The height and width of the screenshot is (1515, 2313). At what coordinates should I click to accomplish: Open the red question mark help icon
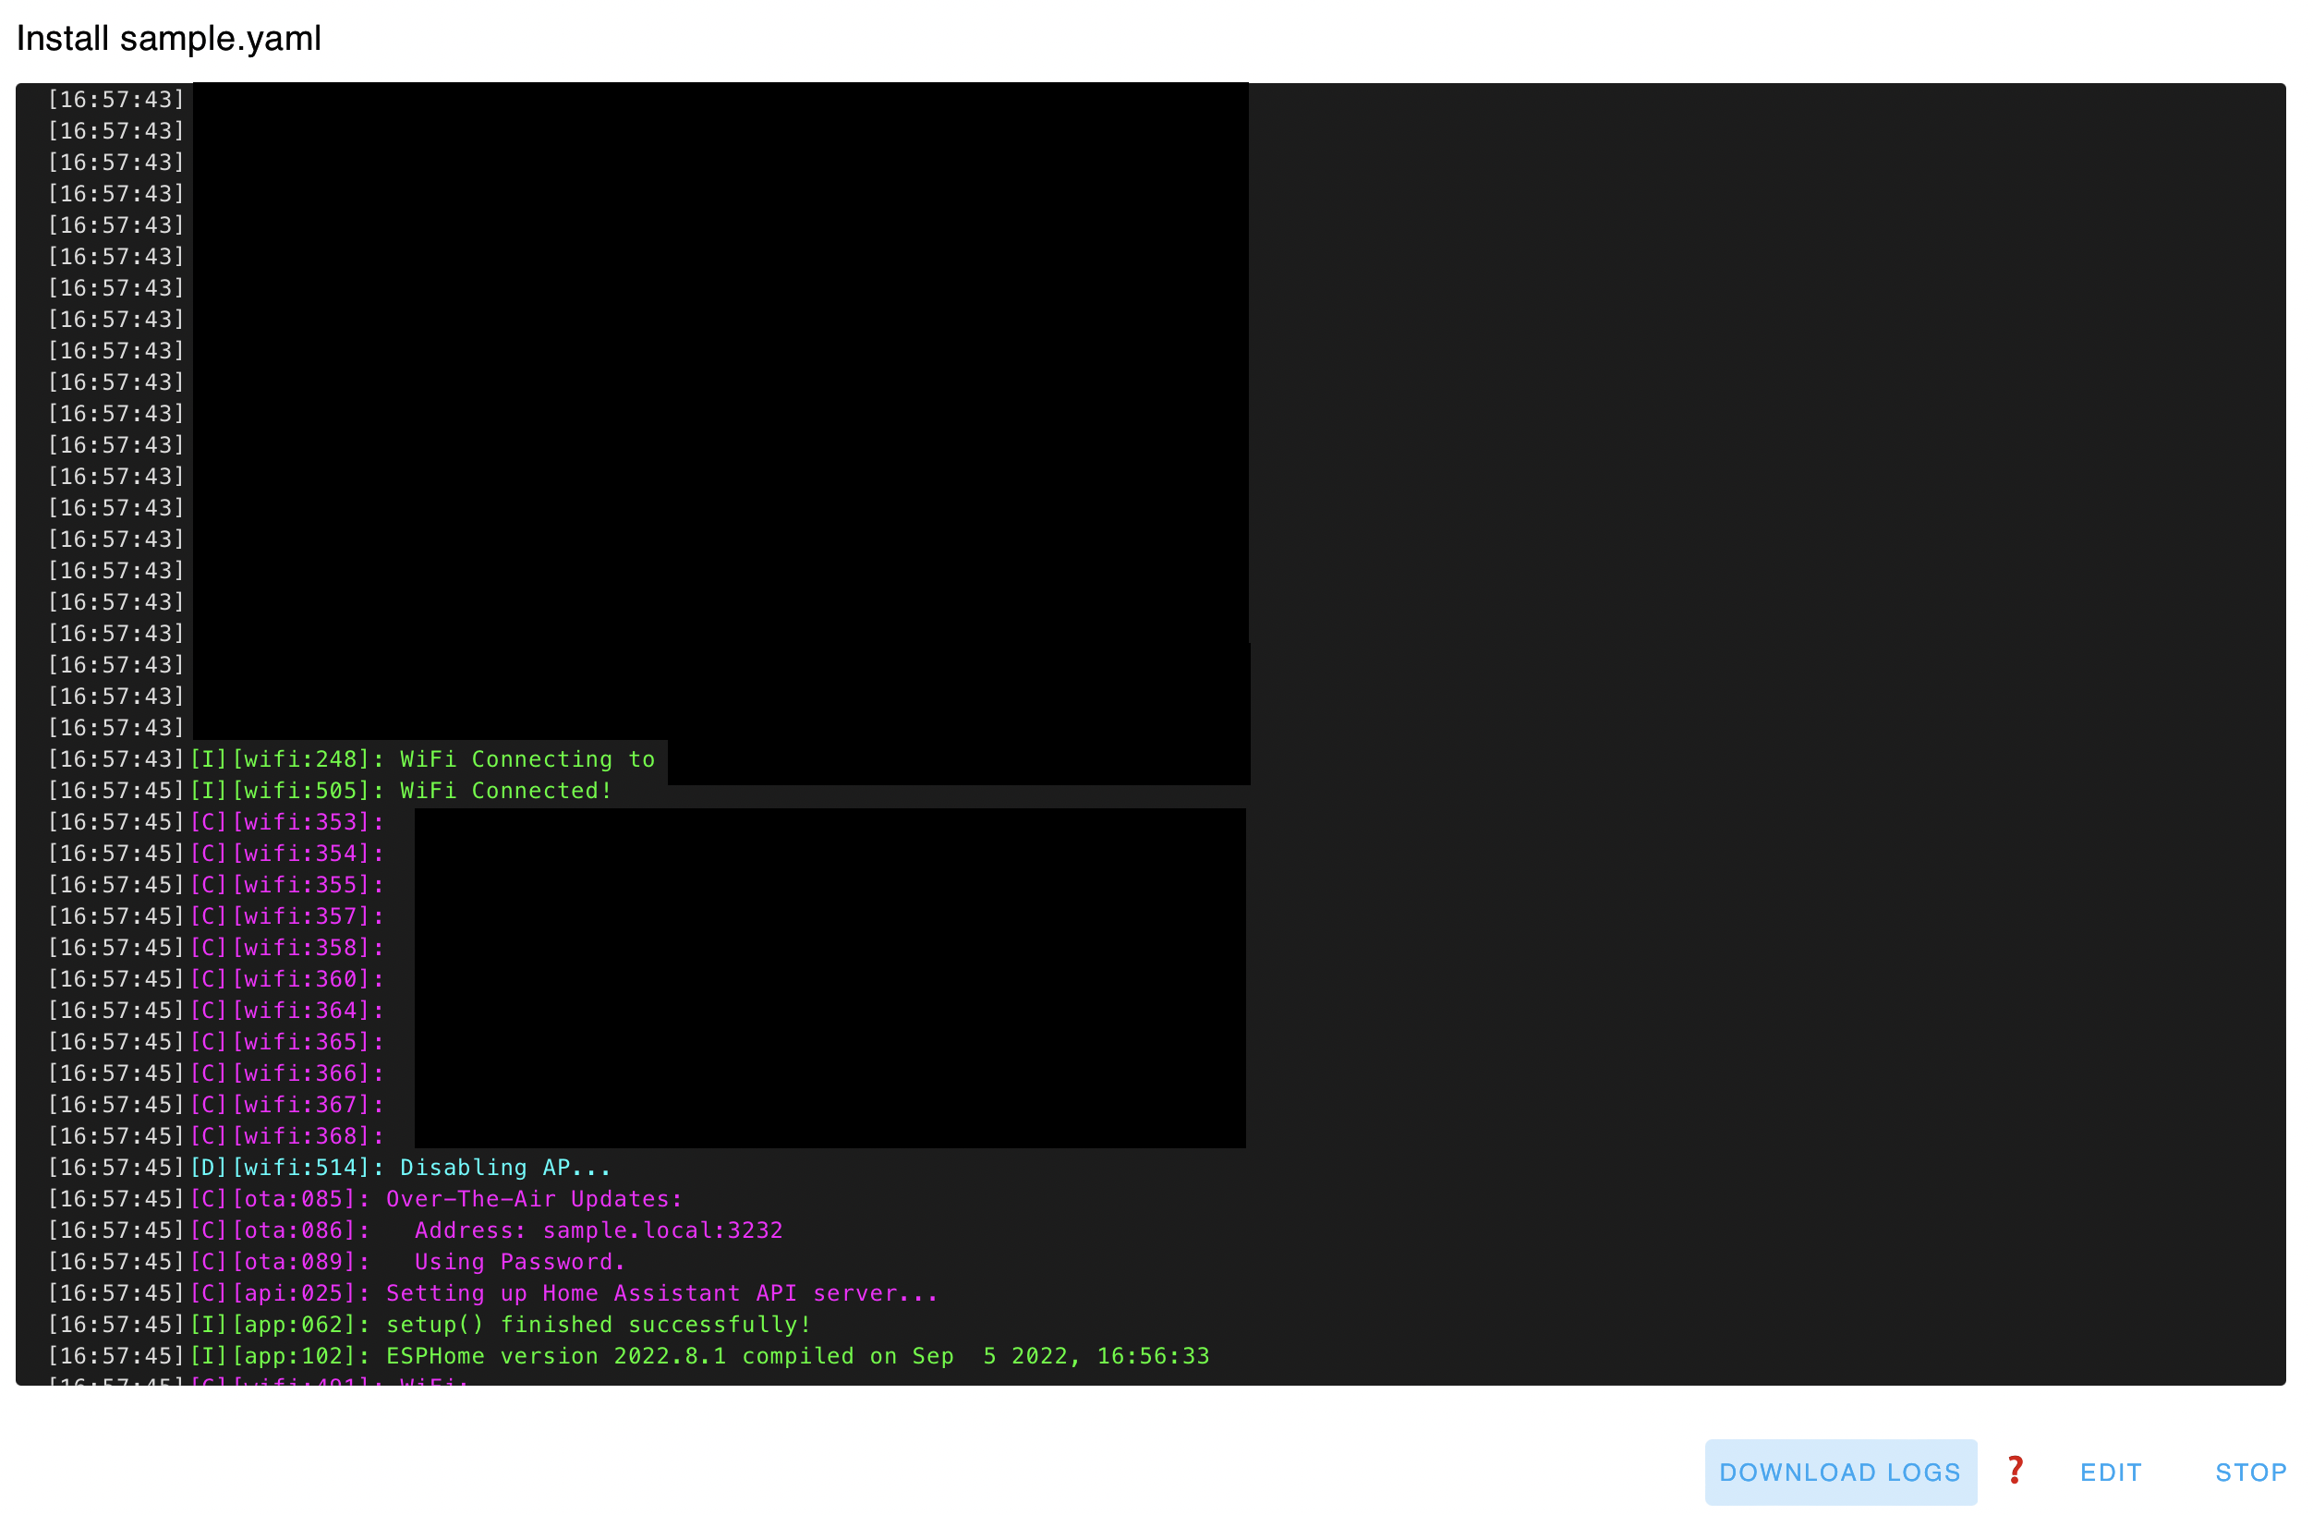tap(2015, 1471)
